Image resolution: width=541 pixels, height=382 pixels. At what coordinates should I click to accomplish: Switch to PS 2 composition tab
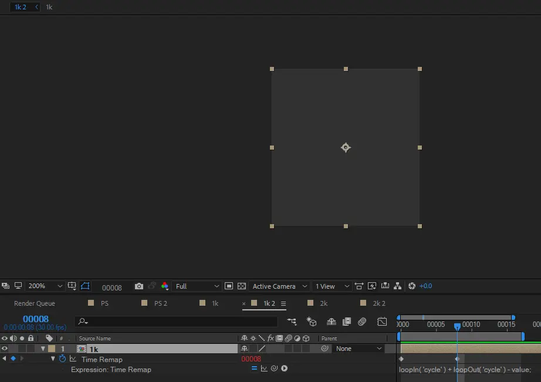160,303
